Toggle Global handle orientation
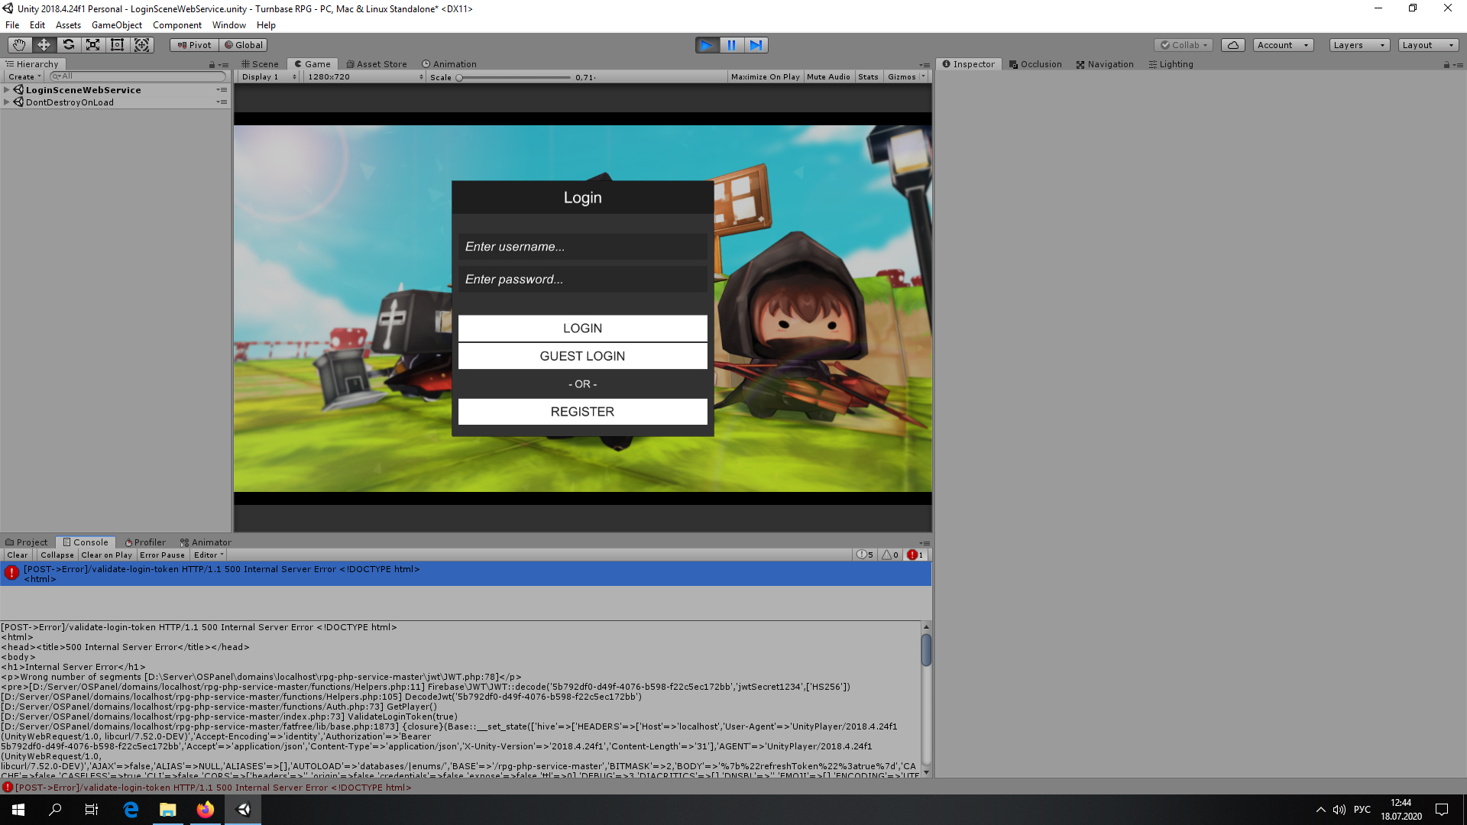 [x=243, y=44]
